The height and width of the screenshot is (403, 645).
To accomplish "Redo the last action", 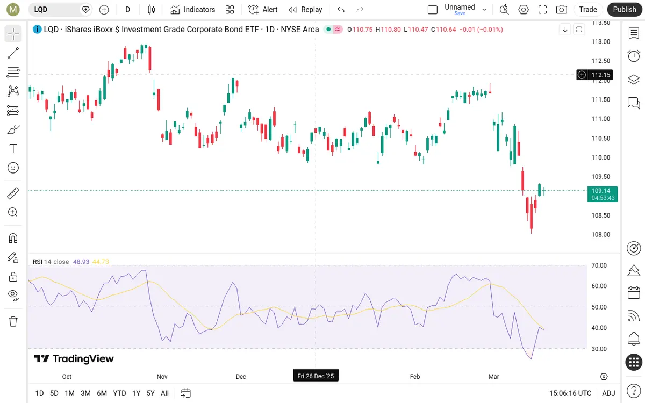I will [x=360, y=9].
